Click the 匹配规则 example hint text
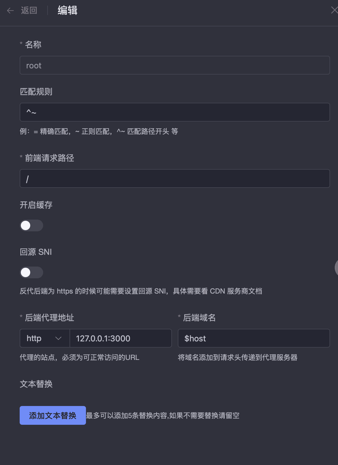Image resolution: width=338 pixels, height=465 pixels. click(99, 131)
